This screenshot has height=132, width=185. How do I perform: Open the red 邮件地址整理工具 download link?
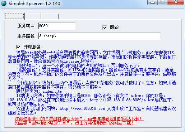75,123
